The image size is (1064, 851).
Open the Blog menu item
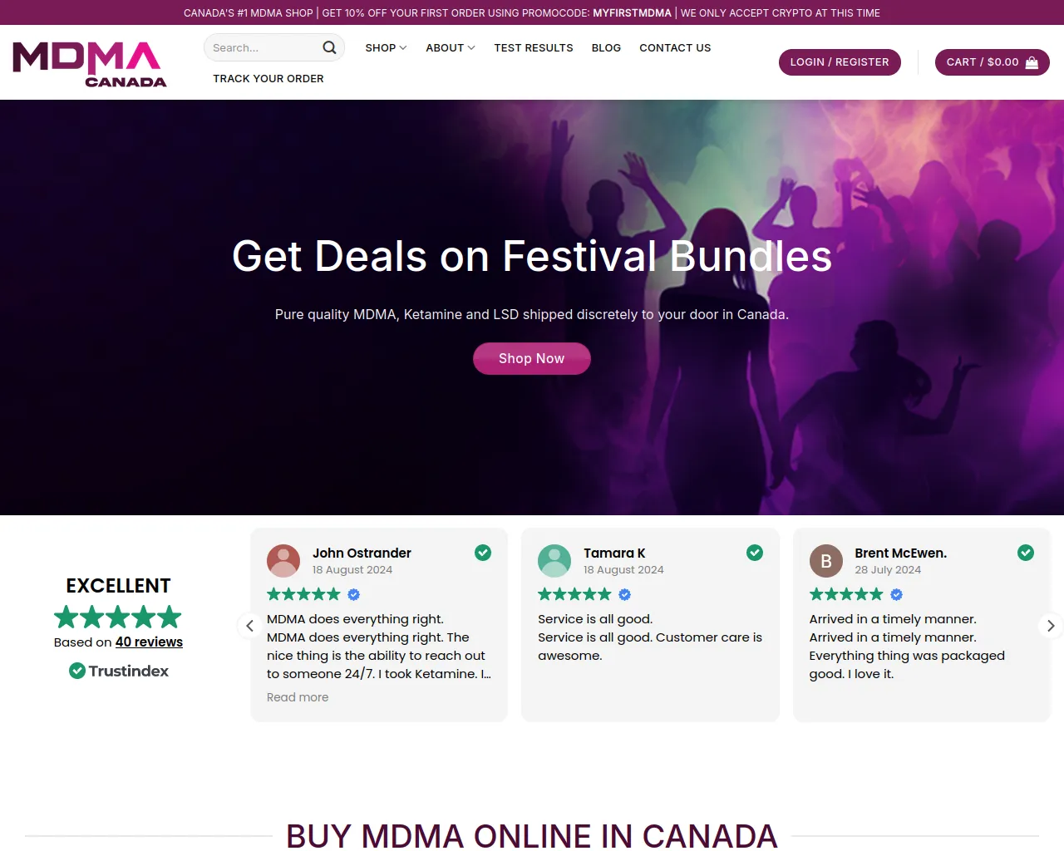point(606,47)
